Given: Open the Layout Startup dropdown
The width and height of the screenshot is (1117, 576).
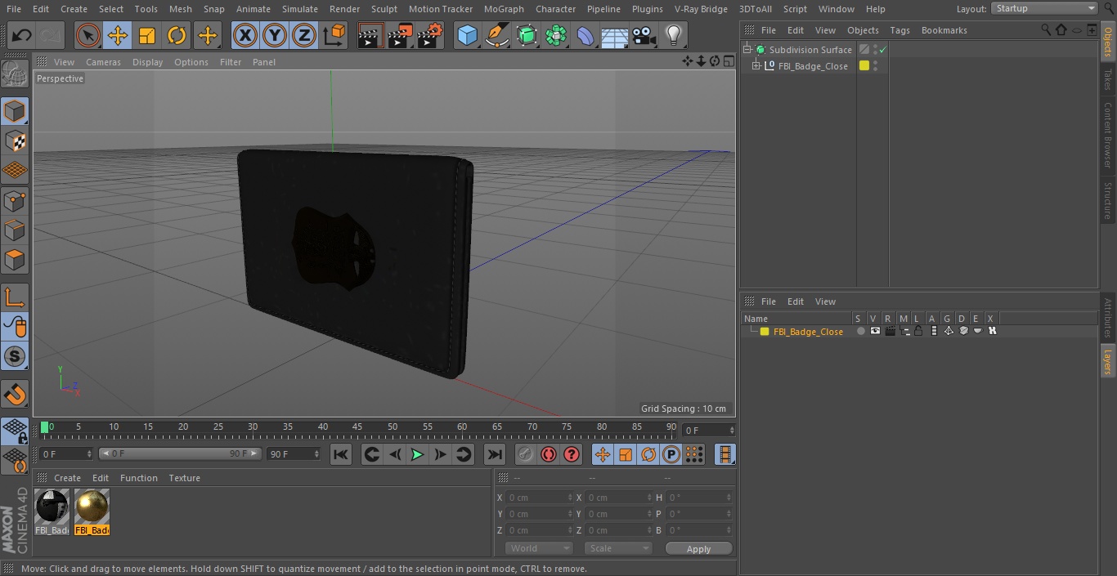Looking at the screenshot, I should coord(1044,8).
